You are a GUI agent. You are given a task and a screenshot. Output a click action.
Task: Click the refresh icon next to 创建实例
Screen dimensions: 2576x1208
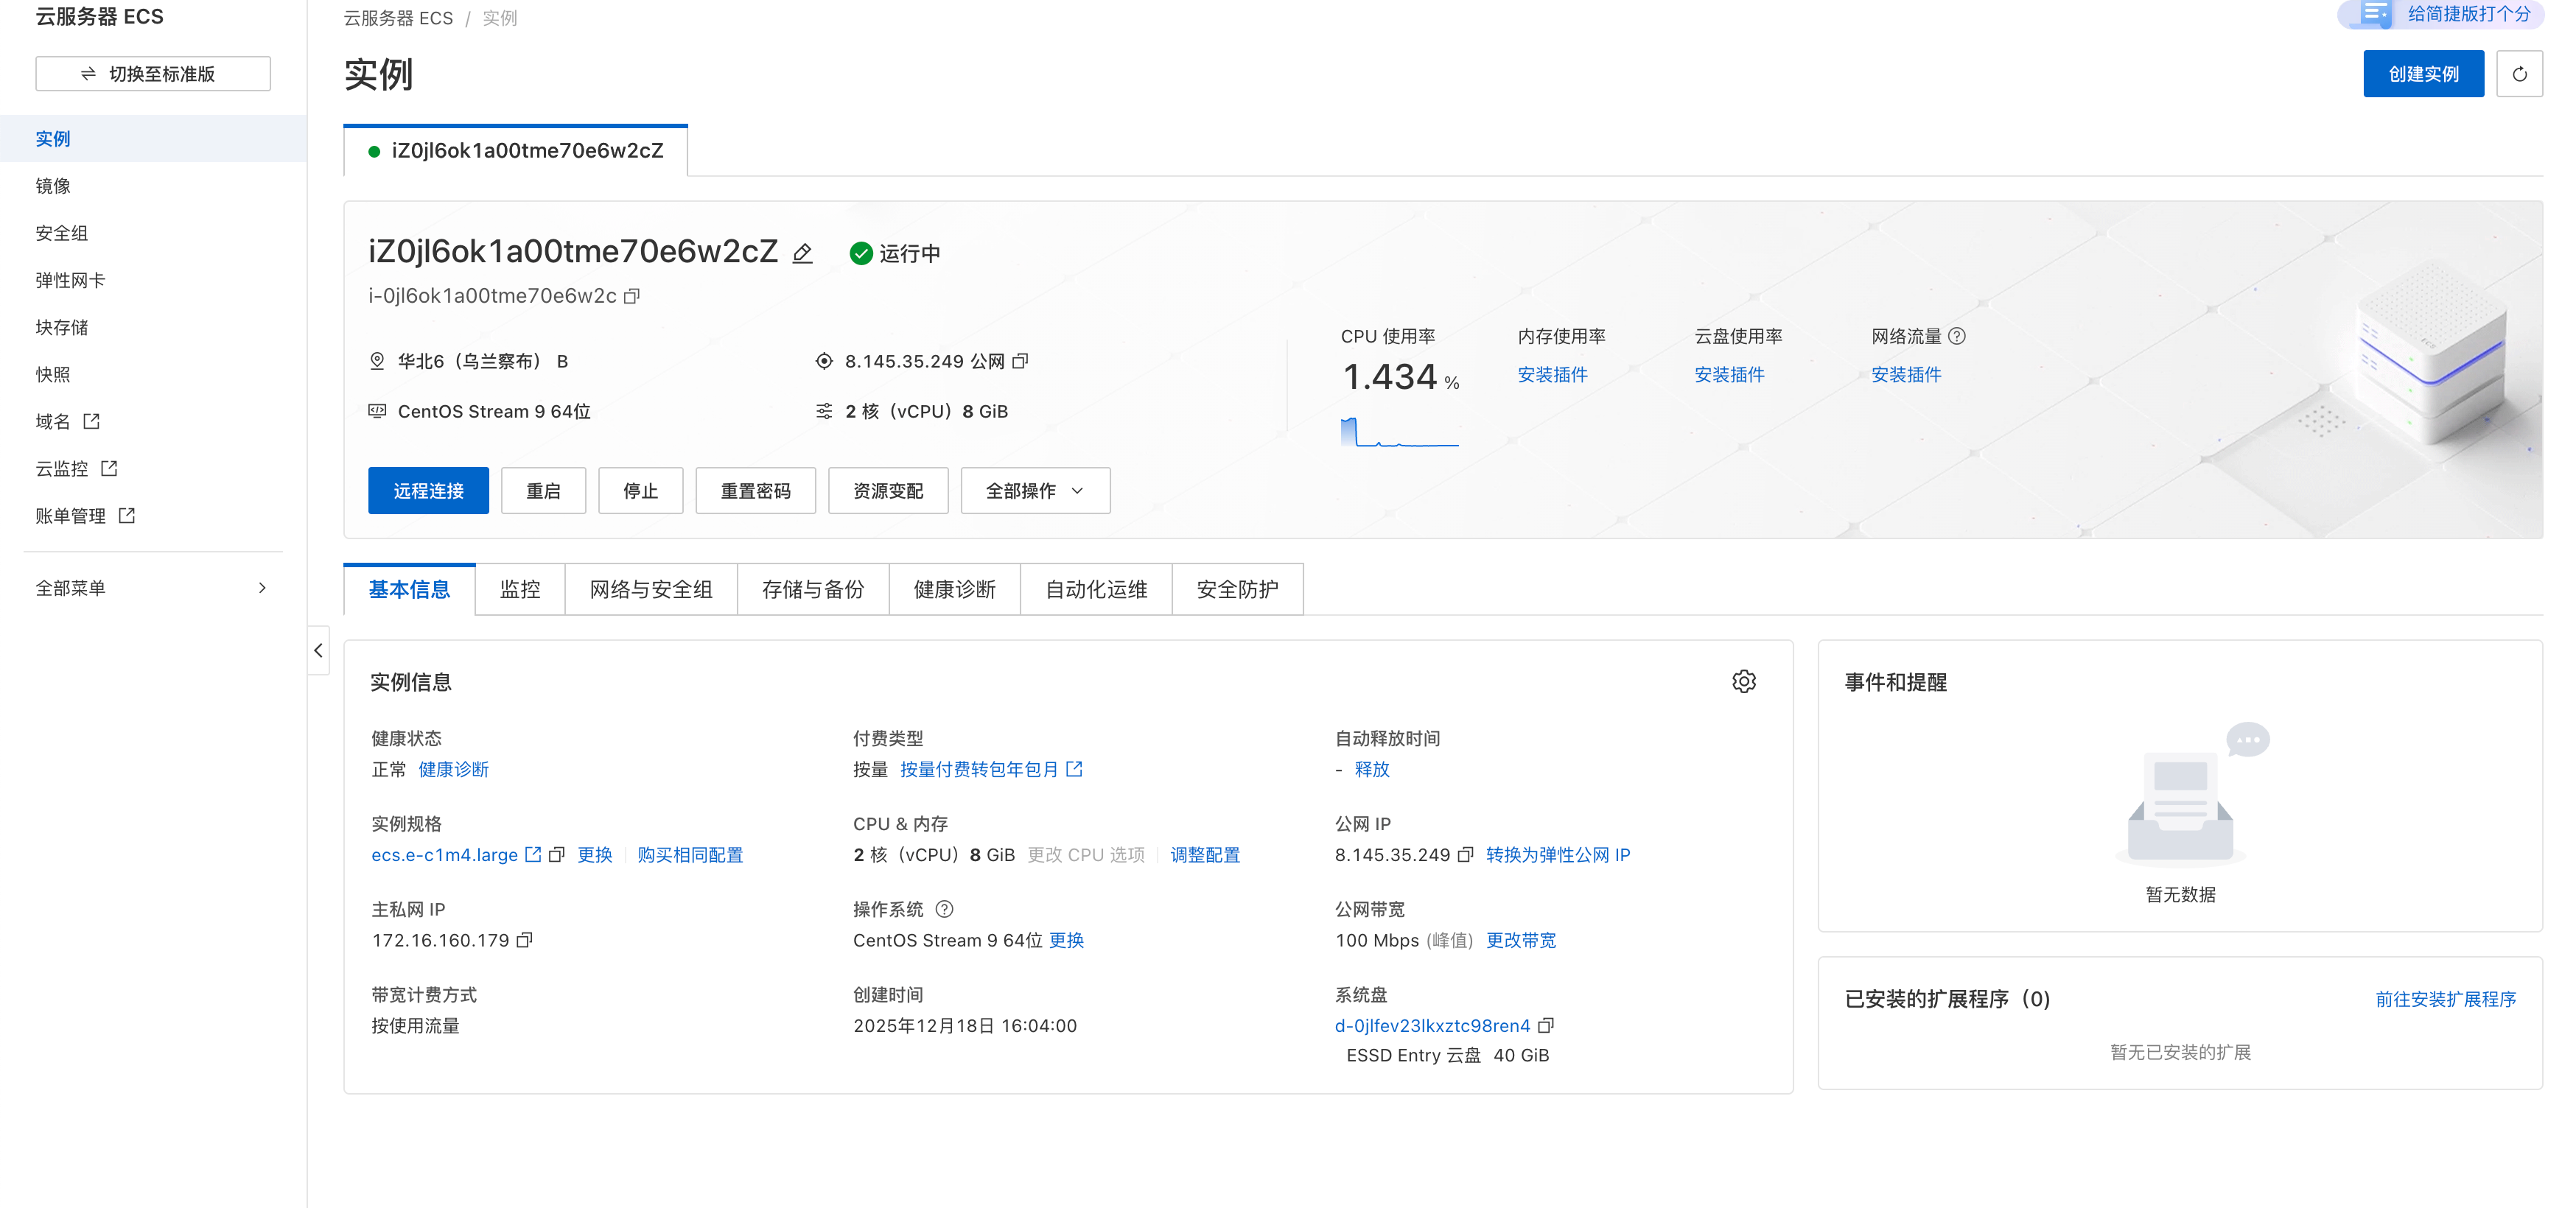[2519, 74]
